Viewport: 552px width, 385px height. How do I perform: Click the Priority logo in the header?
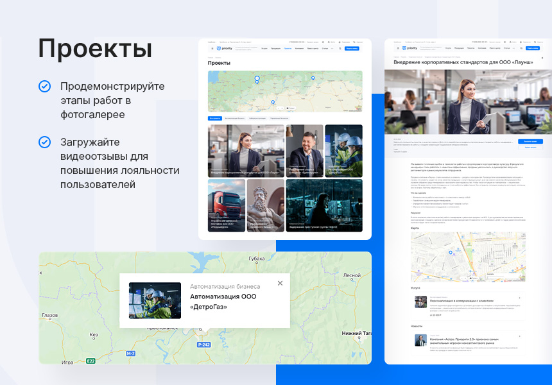[223, 48]
